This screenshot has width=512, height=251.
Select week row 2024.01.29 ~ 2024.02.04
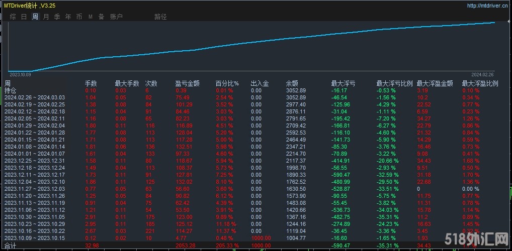(35, 125)
